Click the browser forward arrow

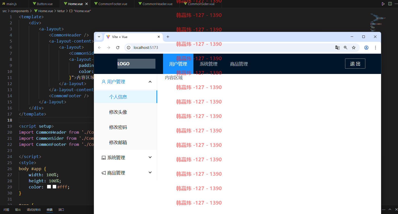(109, 48)
